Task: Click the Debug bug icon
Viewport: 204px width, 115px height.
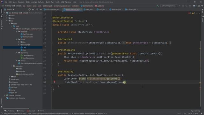Action: click(x=183, y=6)
